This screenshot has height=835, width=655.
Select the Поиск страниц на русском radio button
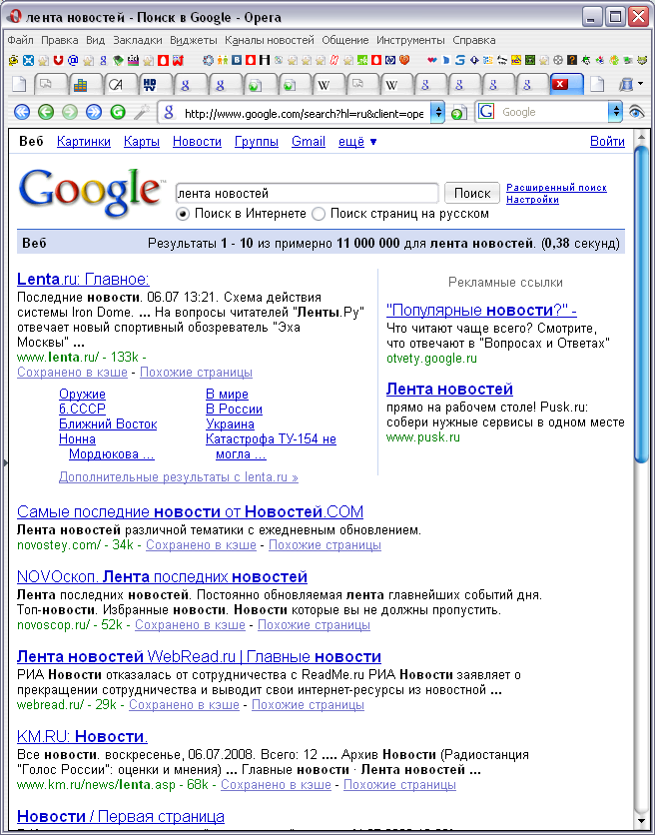[319, 214]
